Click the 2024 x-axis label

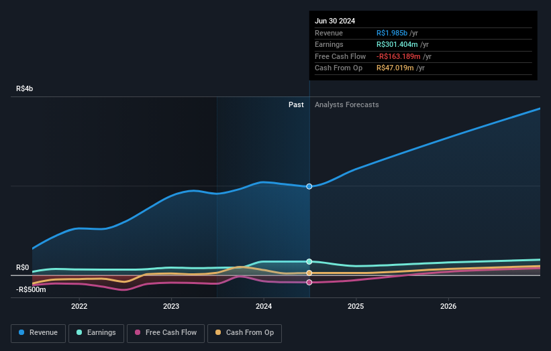tap(264, 307)
